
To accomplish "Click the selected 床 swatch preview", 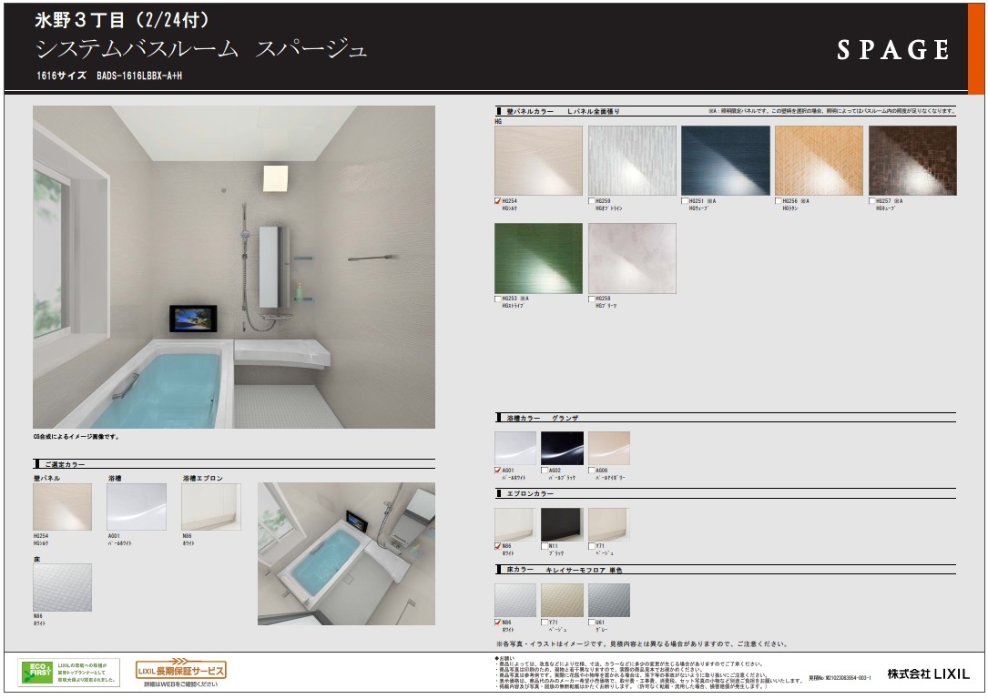I will [63, 588].
